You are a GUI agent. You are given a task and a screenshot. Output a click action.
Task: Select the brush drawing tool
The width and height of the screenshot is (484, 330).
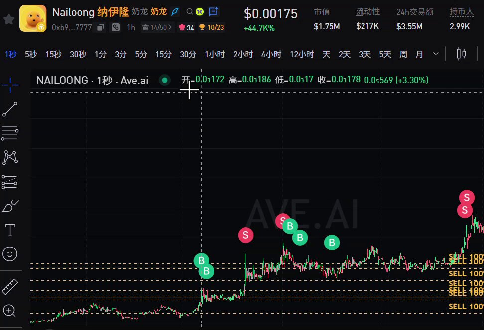(x=10, y=206)
